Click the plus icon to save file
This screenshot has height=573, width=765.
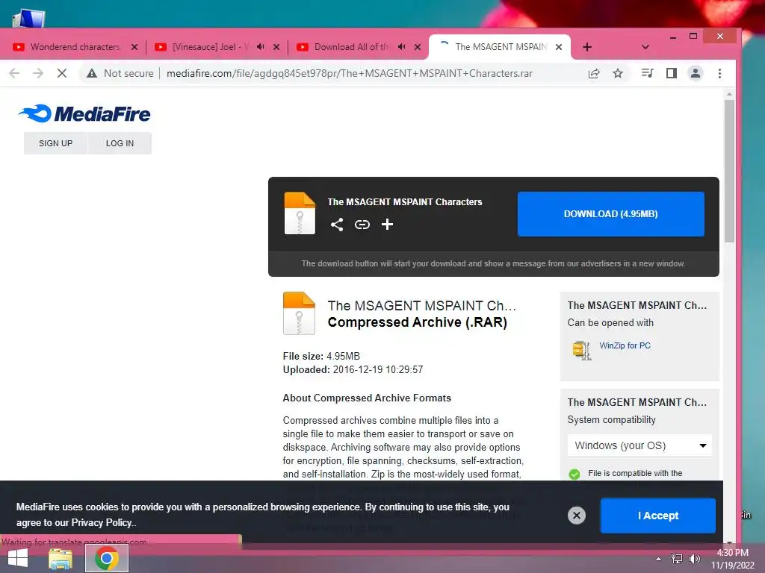coord(388,224)
